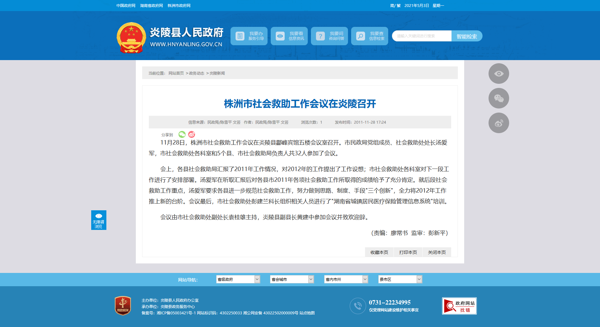This screenshot has height=327, width=600.
Task: Select the 我要问 咨询问答 menu item
Action: tap(329, 36)
